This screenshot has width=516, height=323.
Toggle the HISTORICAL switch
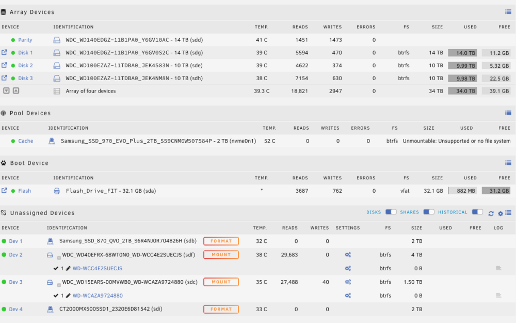coord(477,212)
